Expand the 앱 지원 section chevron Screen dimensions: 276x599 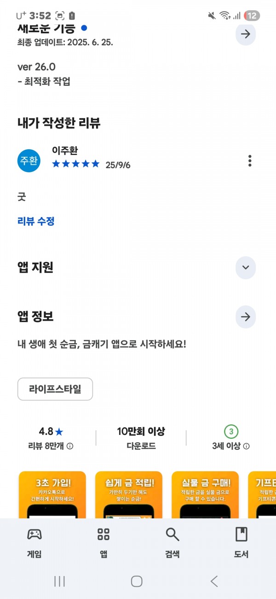pyautogui.click(x=246, y=268)
